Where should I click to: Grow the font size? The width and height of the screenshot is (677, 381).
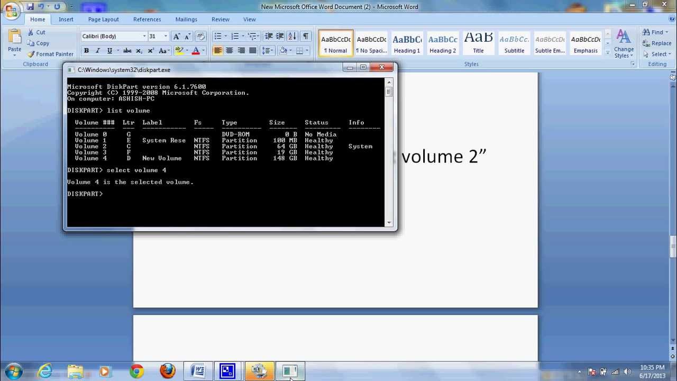177,36
